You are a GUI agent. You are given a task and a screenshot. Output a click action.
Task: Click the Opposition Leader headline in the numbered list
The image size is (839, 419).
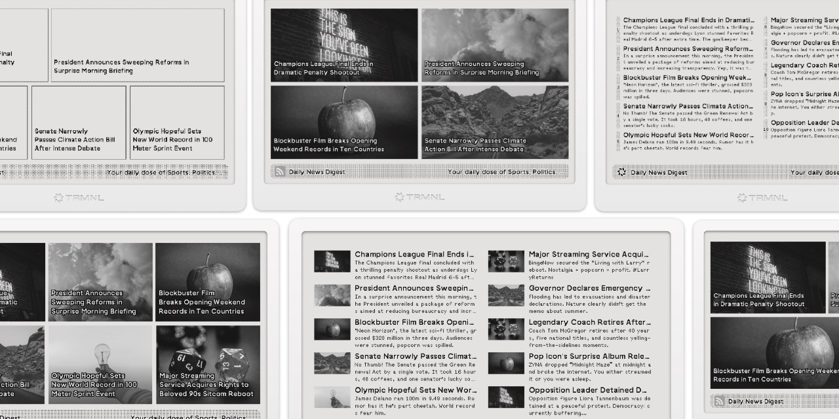[x=805, y=122]
